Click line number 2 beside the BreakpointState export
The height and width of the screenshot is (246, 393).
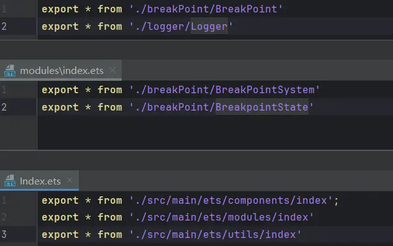tap(4, 107)
